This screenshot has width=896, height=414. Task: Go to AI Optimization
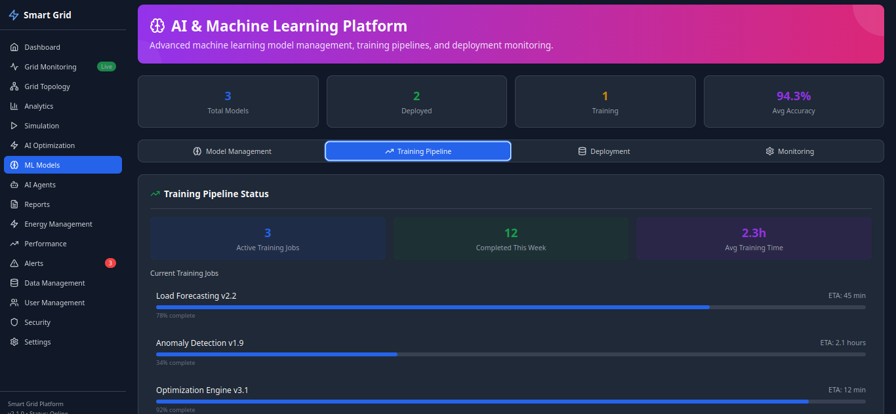(63, 145)
